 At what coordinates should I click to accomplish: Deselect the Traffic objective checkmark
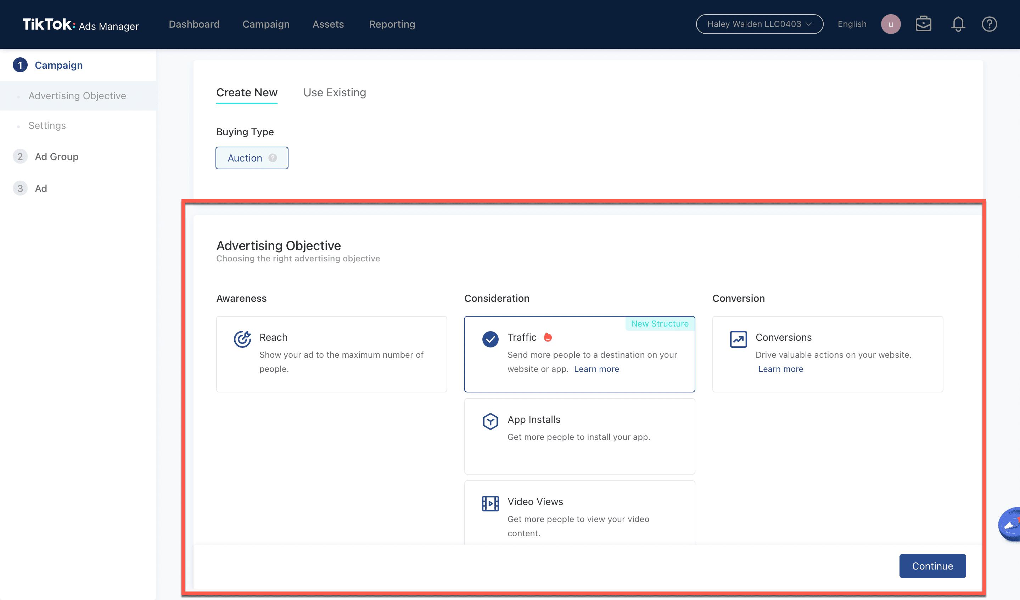coord(490,339)
